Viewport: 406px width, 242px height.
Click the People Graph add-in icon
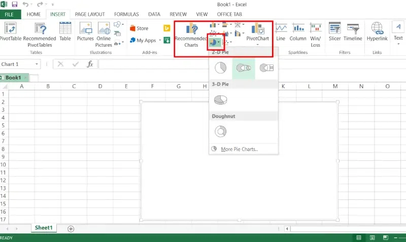coord(167,40)
